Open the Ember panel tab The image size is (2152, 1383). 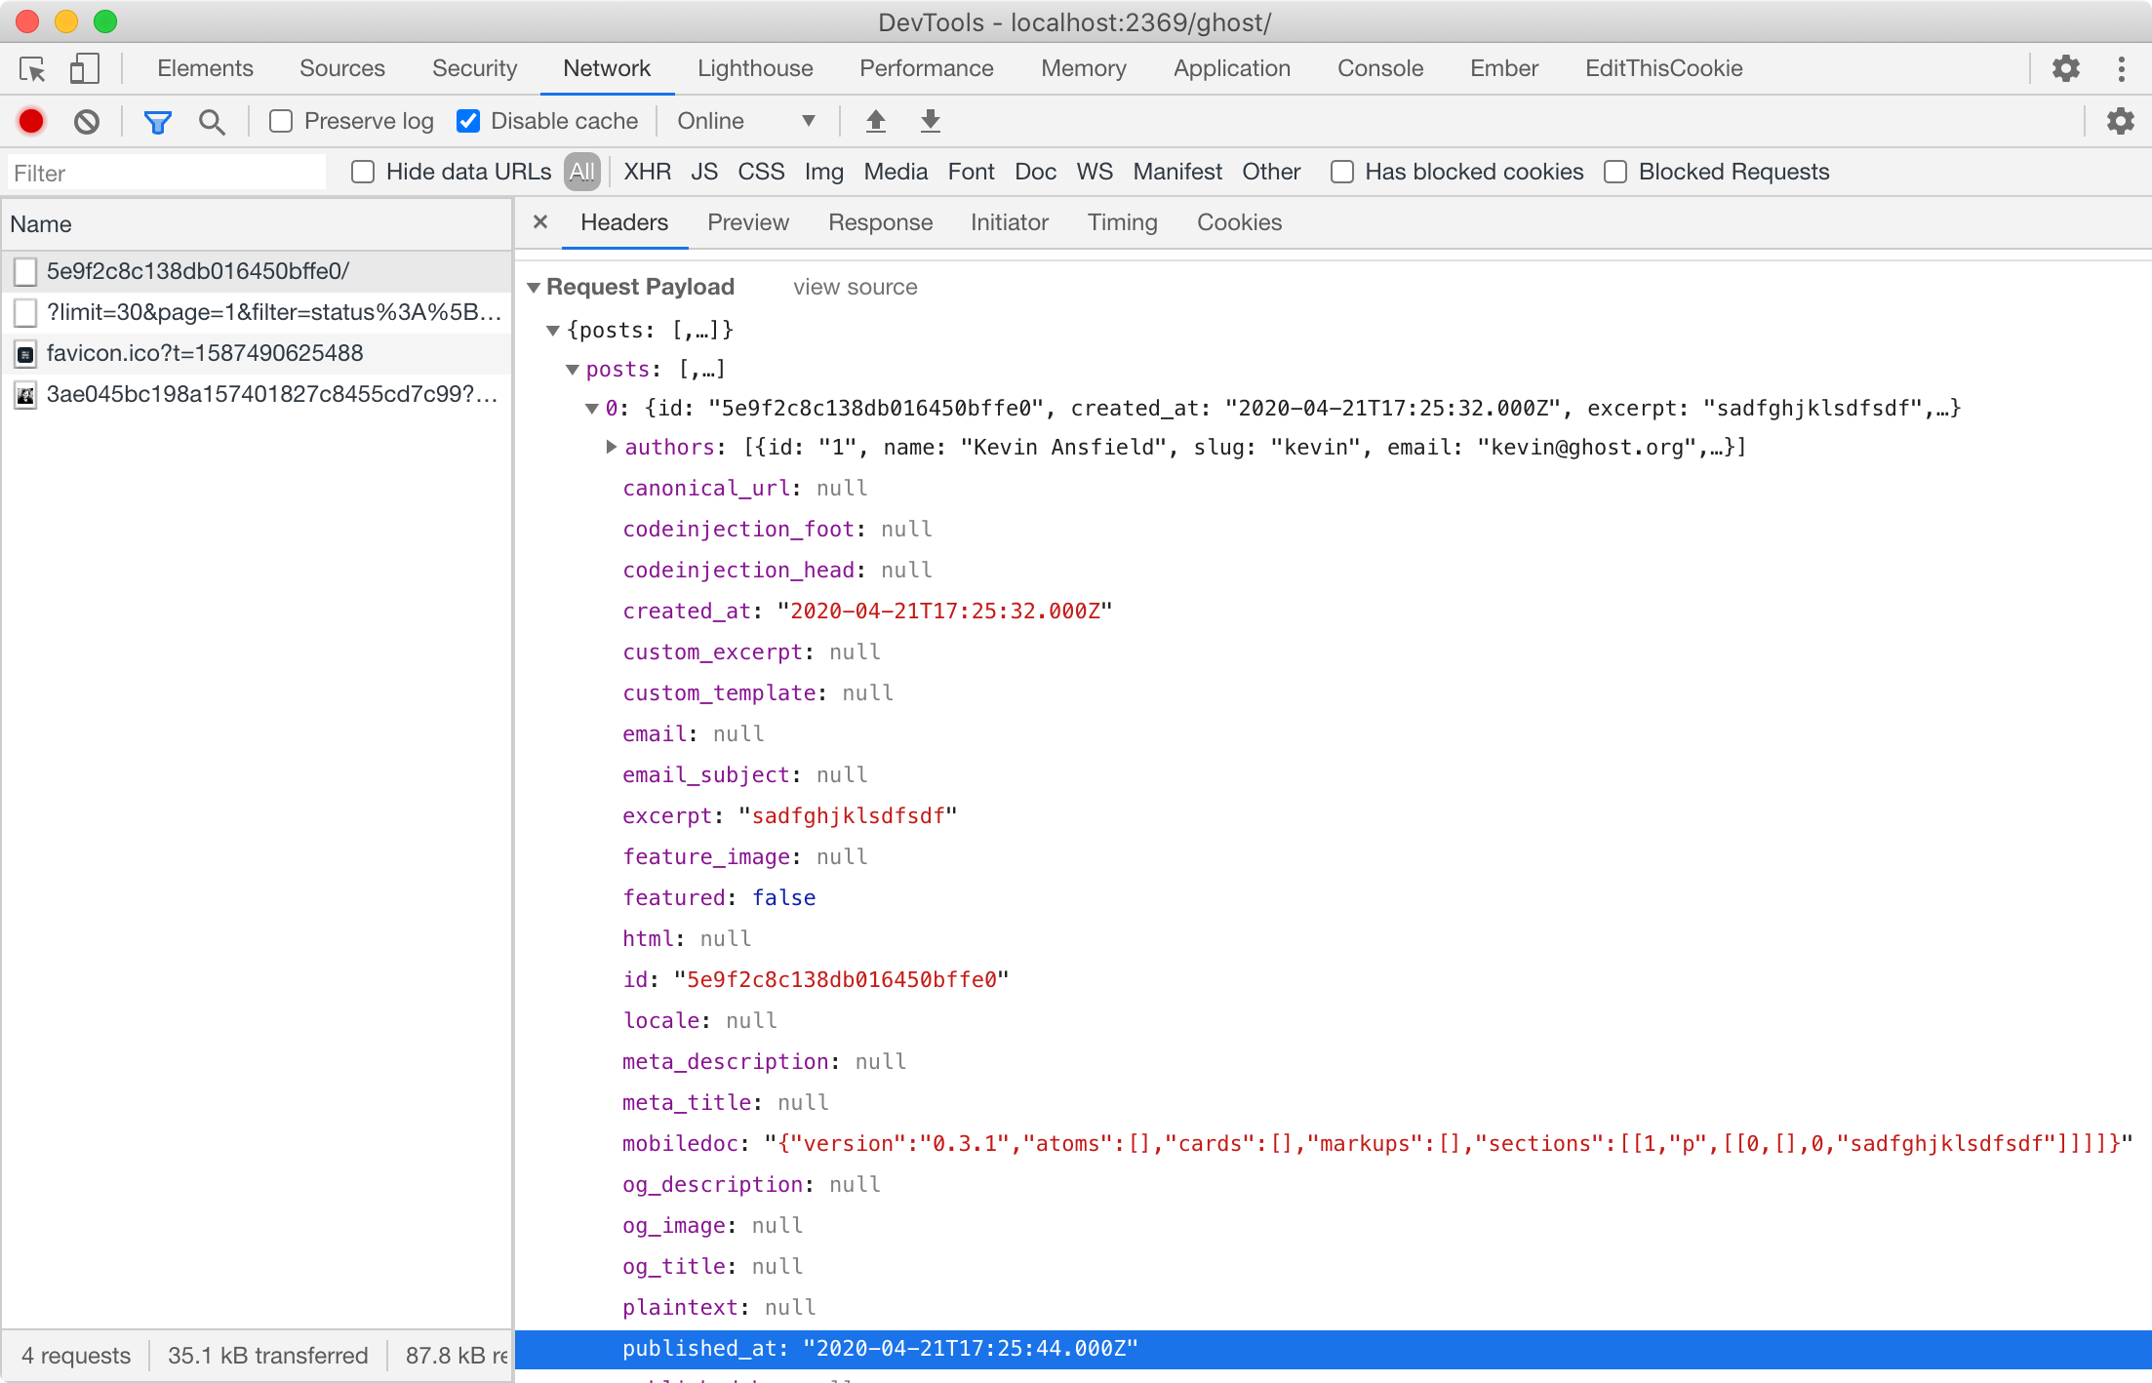(x=1504, y=68)
